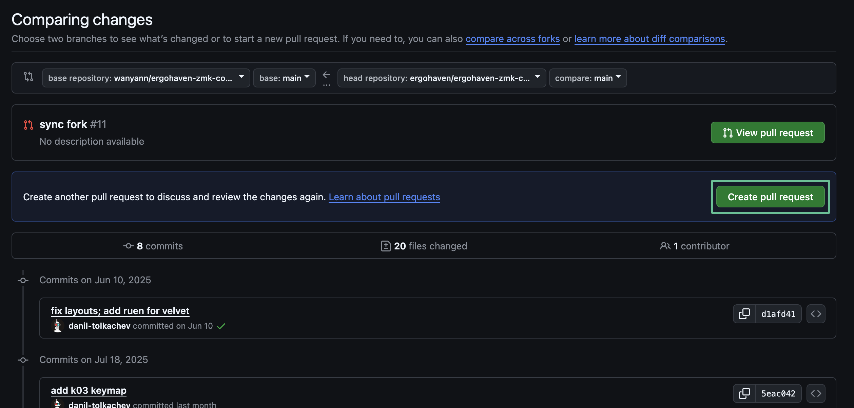
Task: Click the green check status icon
Action: [221, 326]
